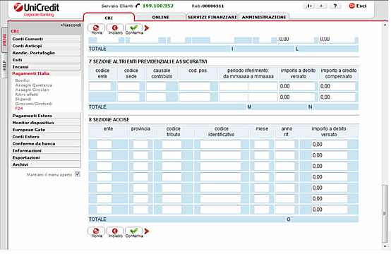Click first row anno rif. field in Accise

click(285, 145)
